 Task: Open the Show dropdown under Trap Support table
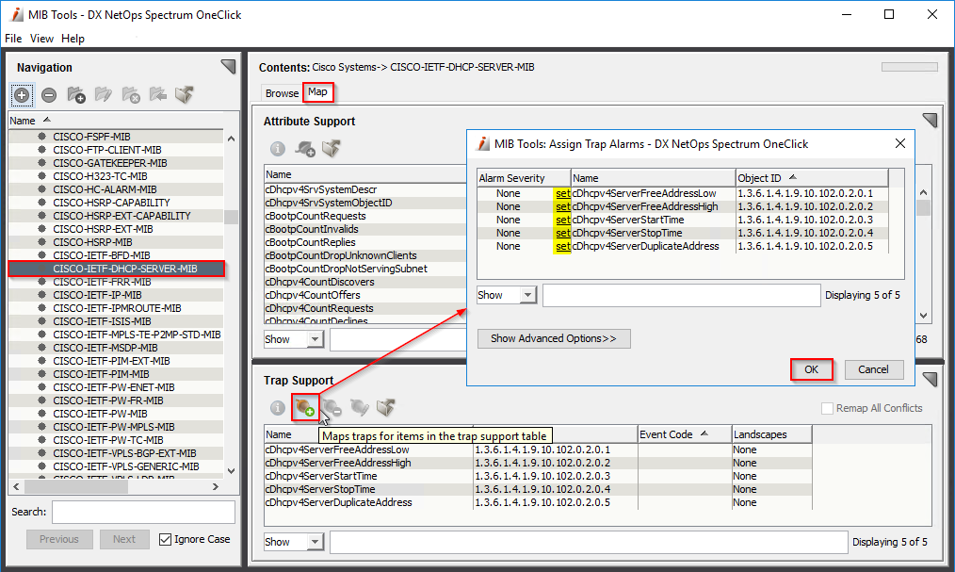pyautogui.click(x=293, y=542)
